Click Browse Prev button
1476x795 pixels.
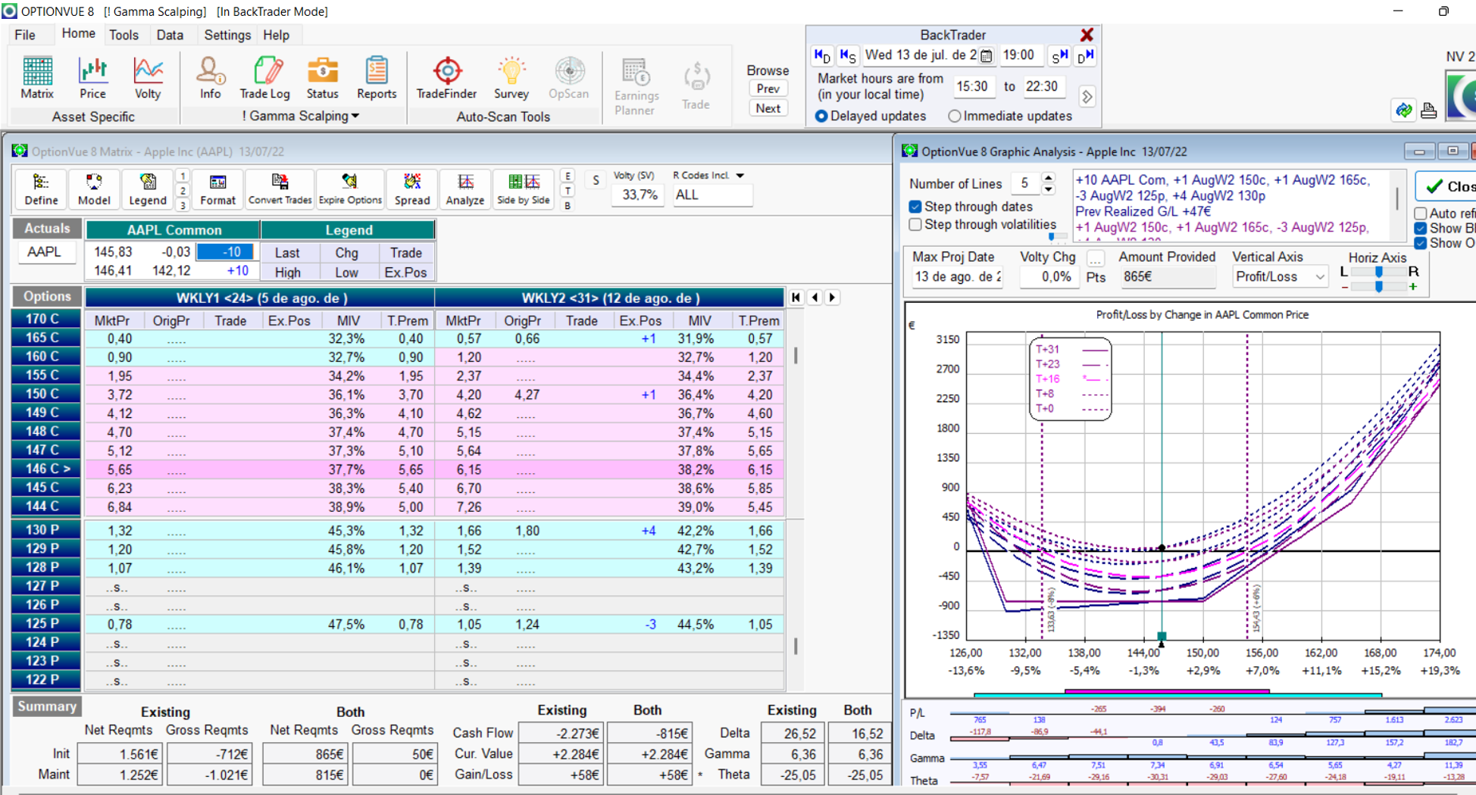[x=768, y=89]
